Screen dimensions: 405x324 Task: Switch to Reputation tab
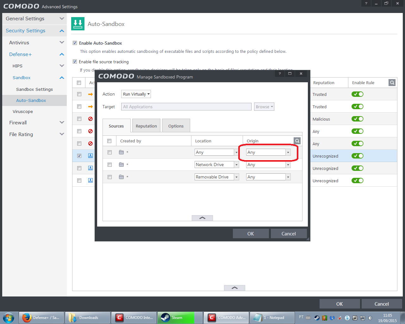pos(146,126)
